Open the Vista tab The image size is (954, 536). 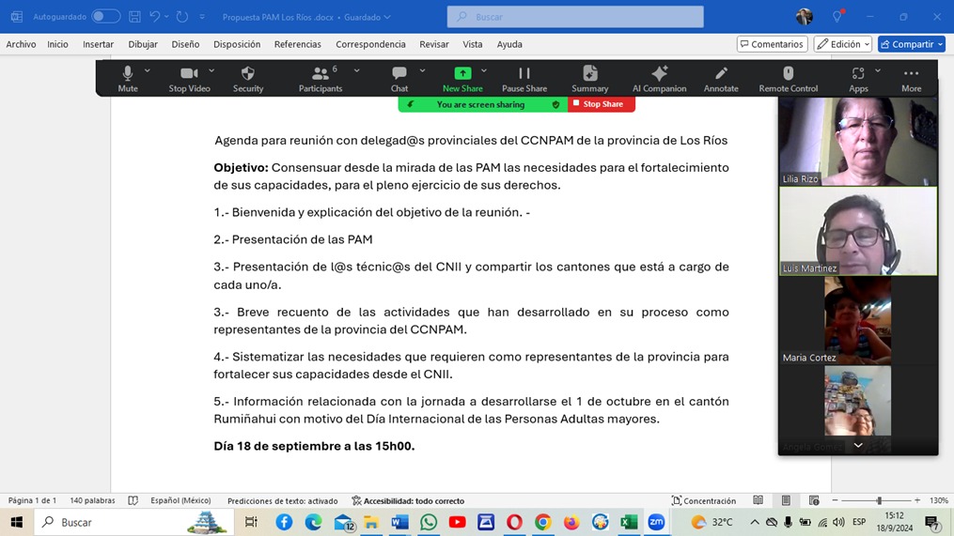click(472, 44)
